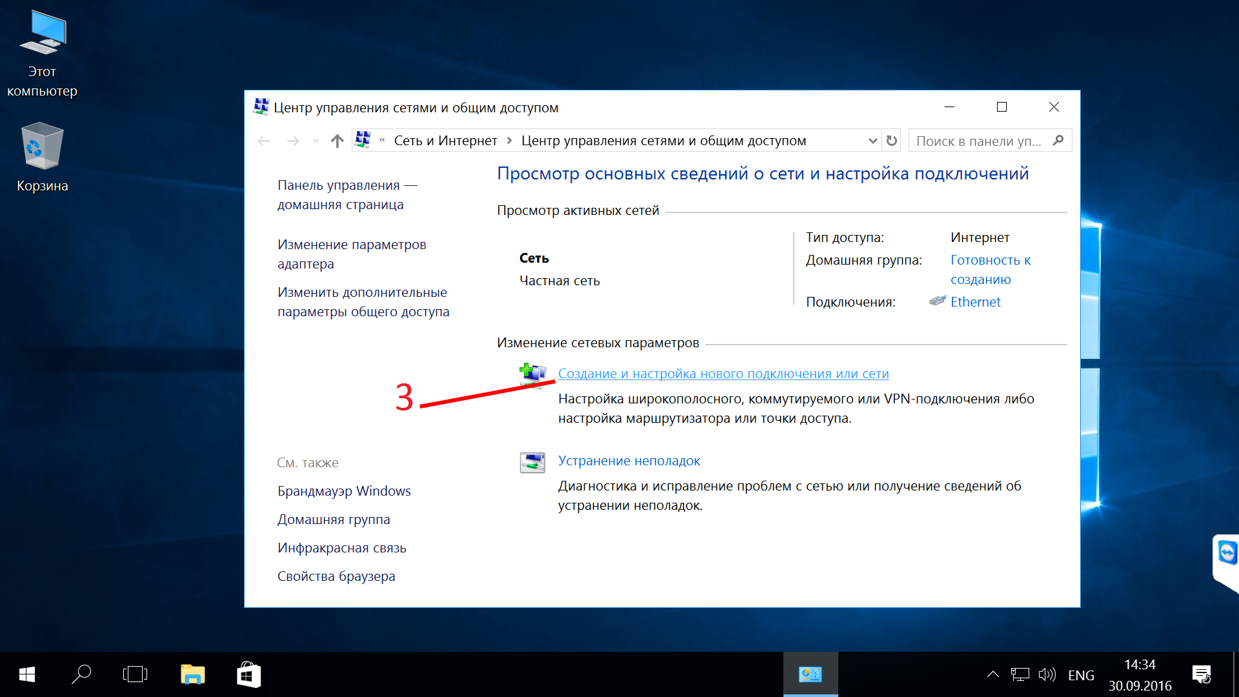Launch Windows Store from taskbar
Viewport: 1239px width, 697px height.
[248, 674]
